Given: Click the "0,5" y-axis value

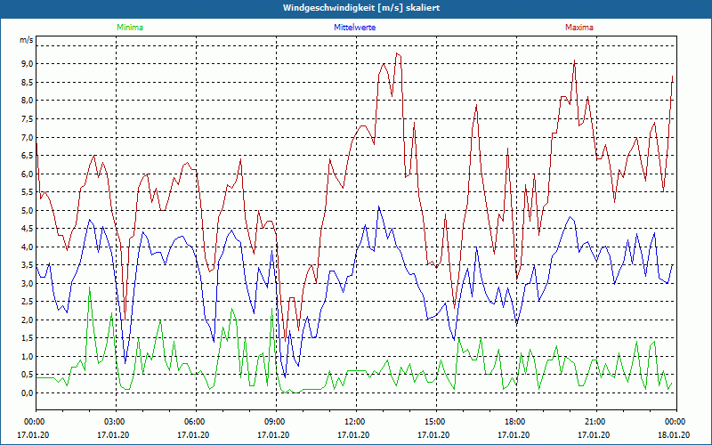Looking at the screenshot, I should [28, 375].
